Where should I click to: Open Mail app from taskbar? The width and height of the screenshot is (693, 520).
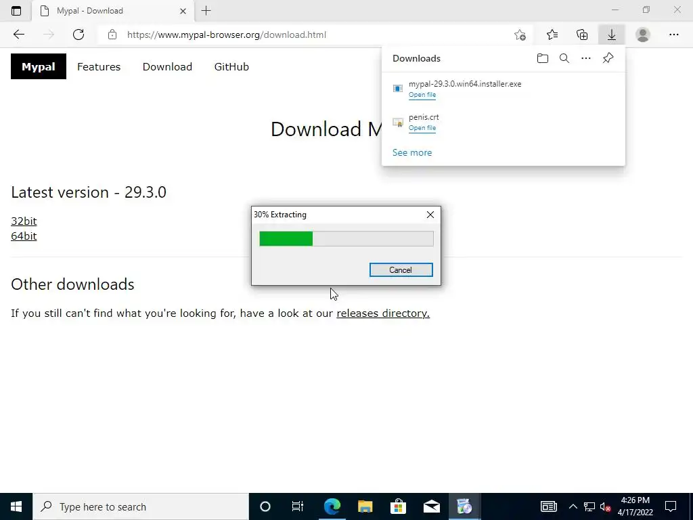pyautogui.click(x=431, y=506)
